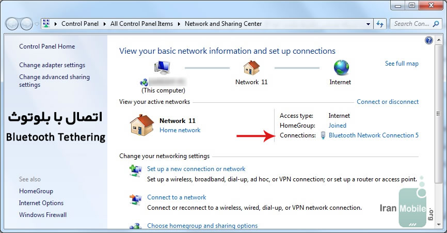Viewport: 447px width, 233px height.
Task: Open Internet Options under See also
Action: pyautogui.click(x=41, y=203)
